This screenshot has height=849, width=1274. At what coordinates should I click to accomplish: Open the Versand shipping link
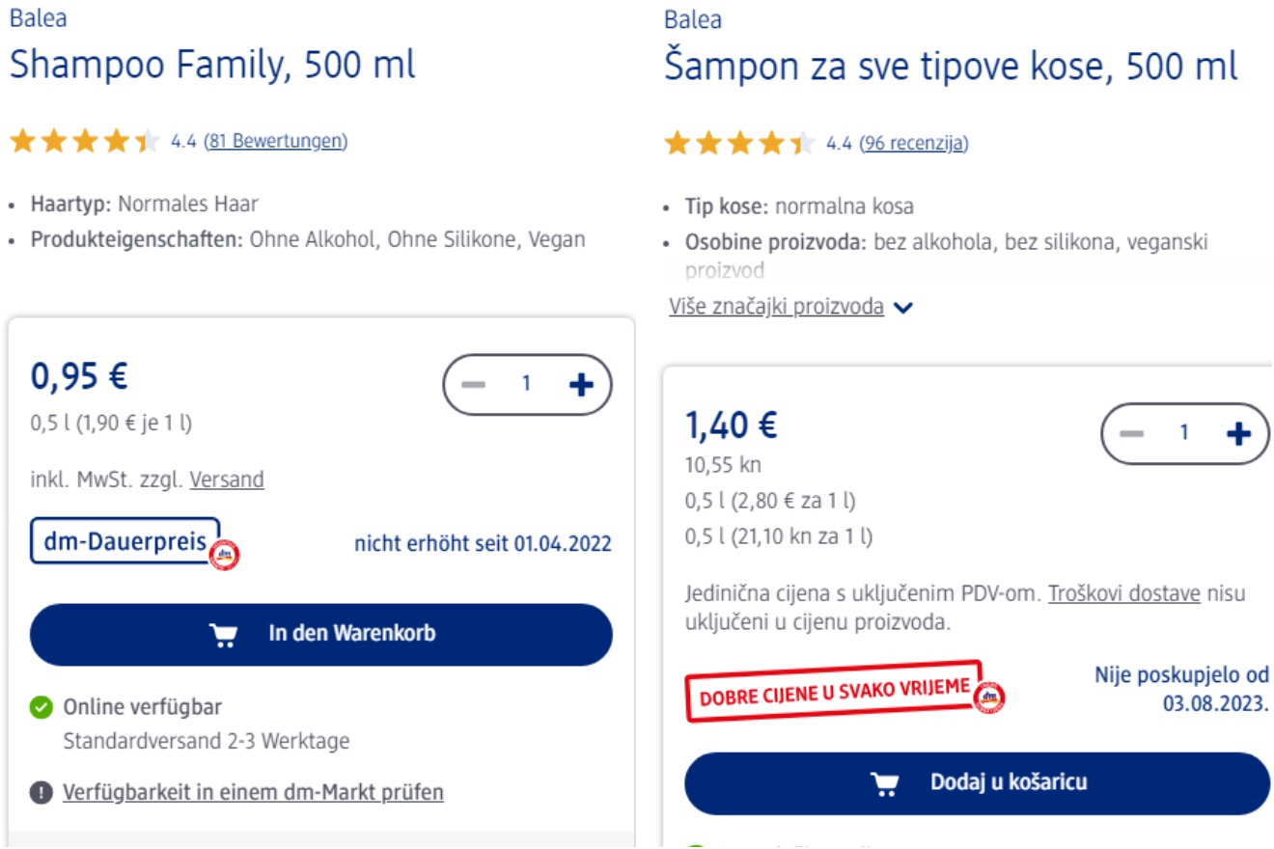(227, 479)
